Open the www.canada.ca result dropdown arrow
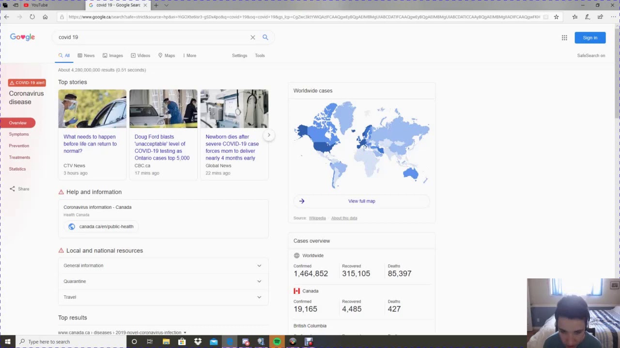Image resolution: width=620 pixels, height=348 pixels. coord(185,333)
